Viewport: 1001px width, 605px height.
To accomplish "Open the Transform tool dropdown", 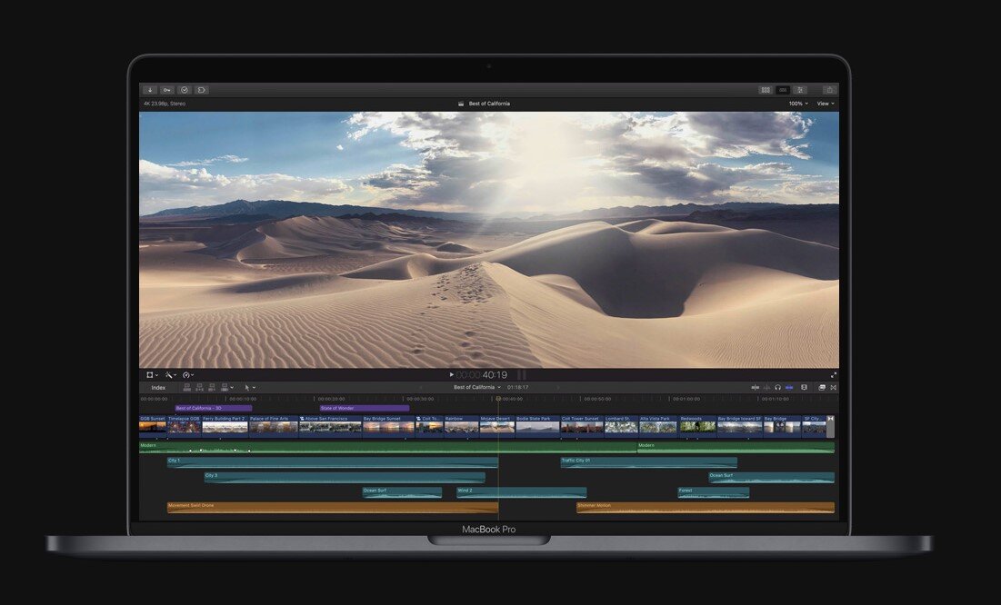I will pos(153,375).
